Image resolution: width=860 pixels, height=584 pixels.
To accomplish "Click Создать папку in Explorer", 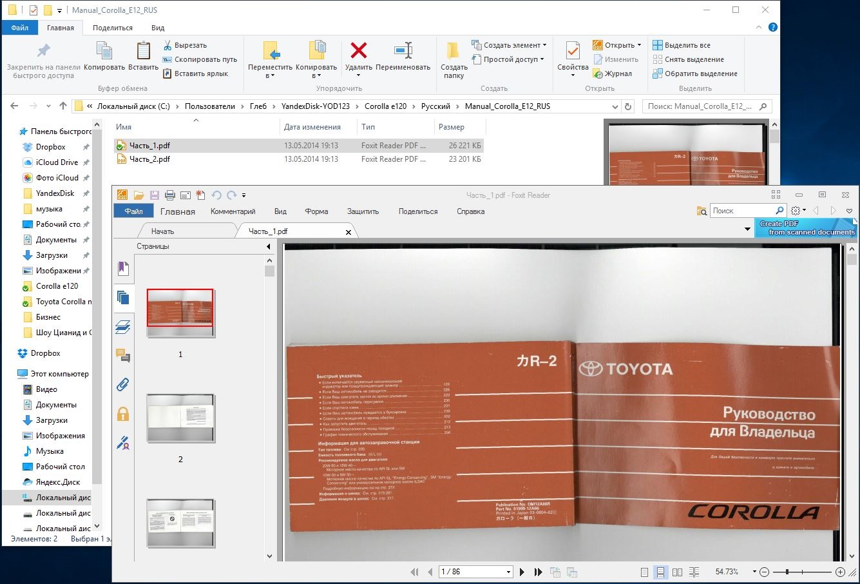I will [x=454, y=61].
